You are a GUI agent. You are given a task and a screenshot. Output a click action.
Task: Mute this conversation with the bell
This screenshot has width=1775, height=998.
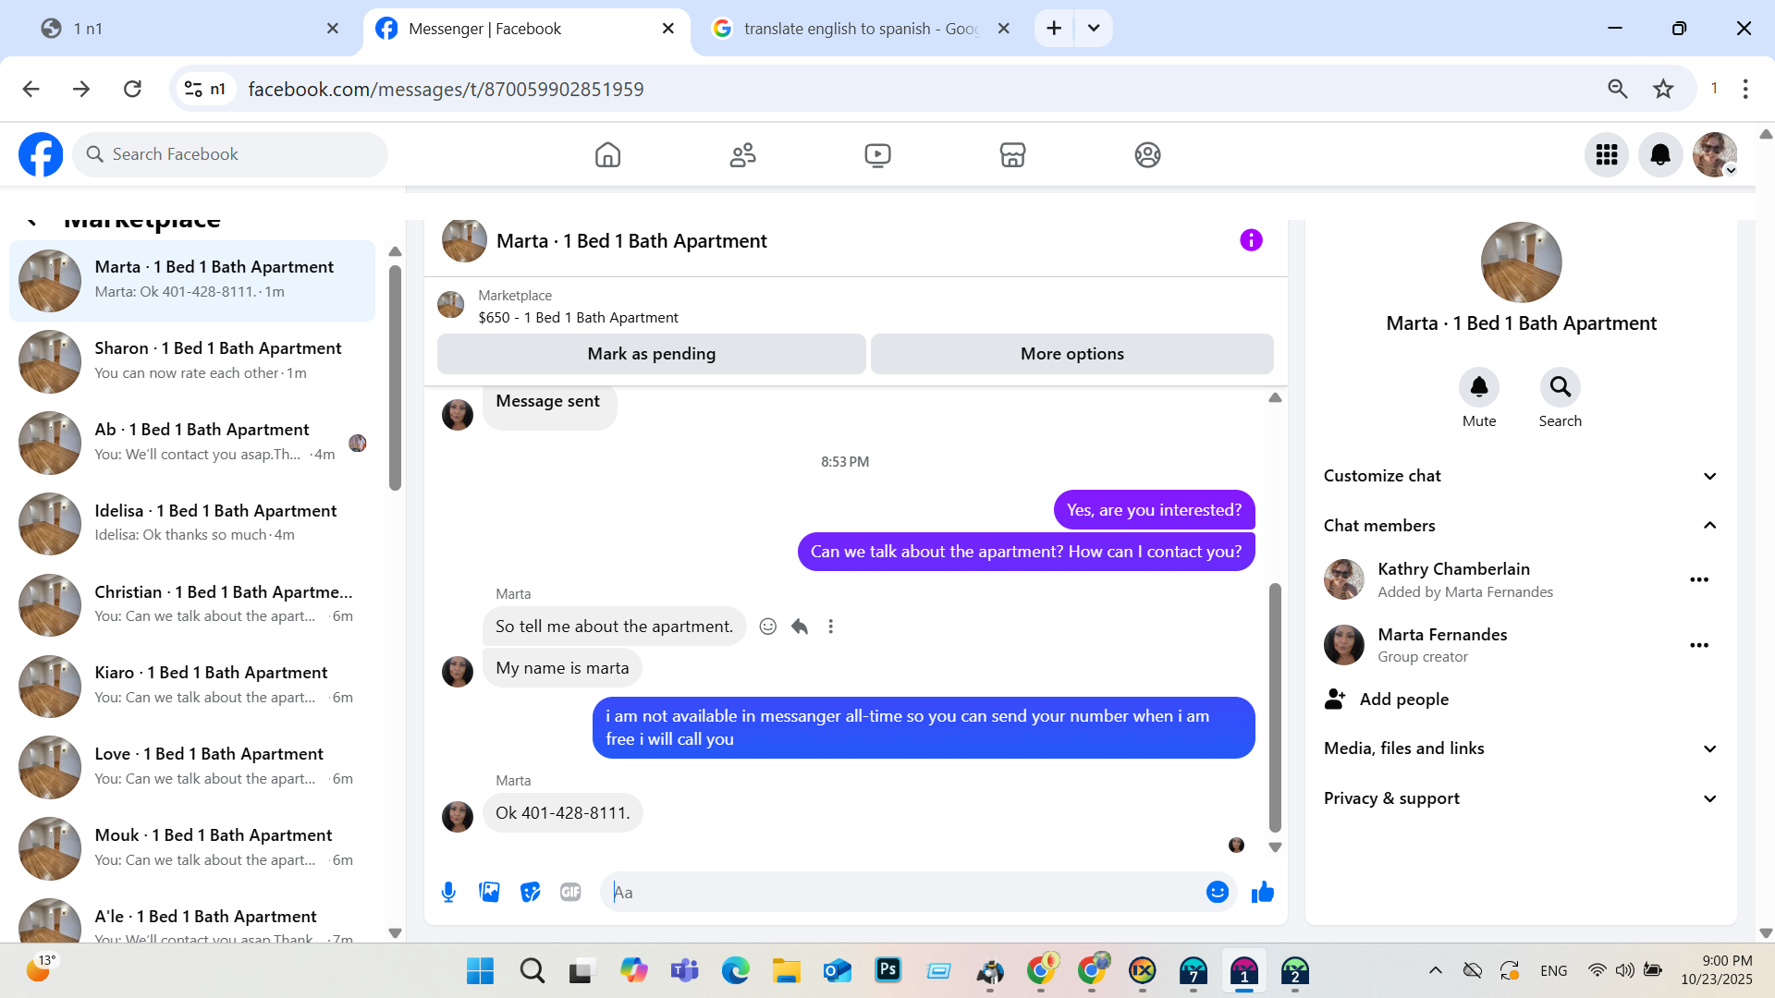point(1478,387)
